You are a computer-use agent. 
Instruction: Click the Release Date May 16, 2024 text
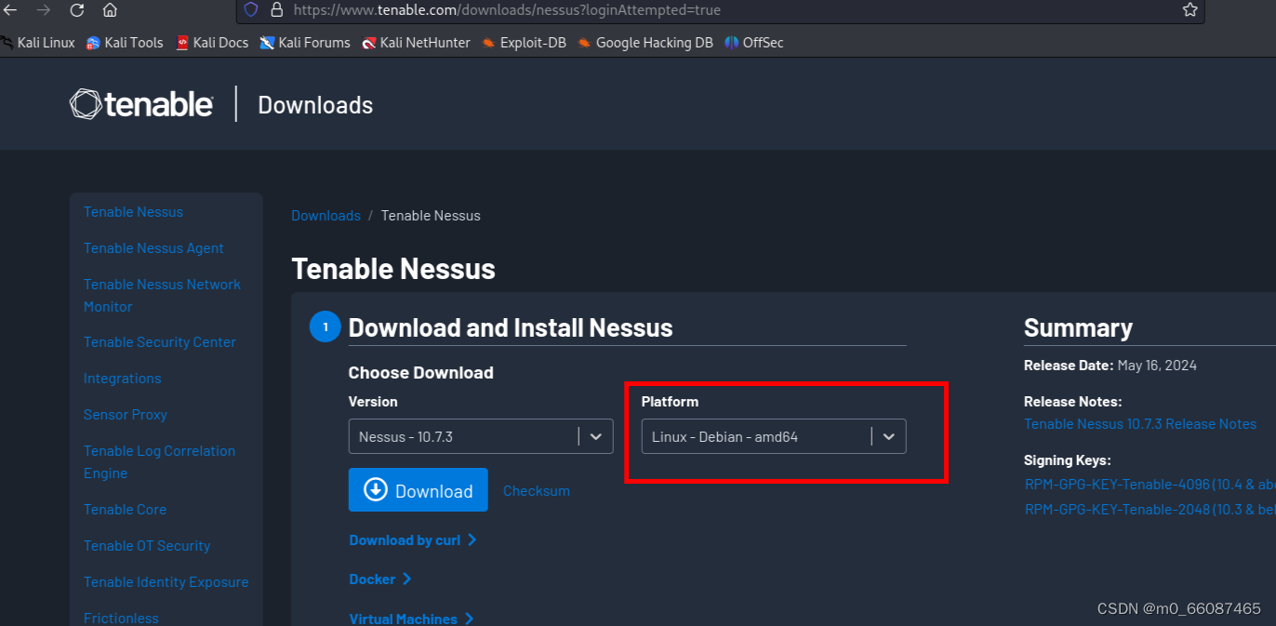(x=1110, y=365)
